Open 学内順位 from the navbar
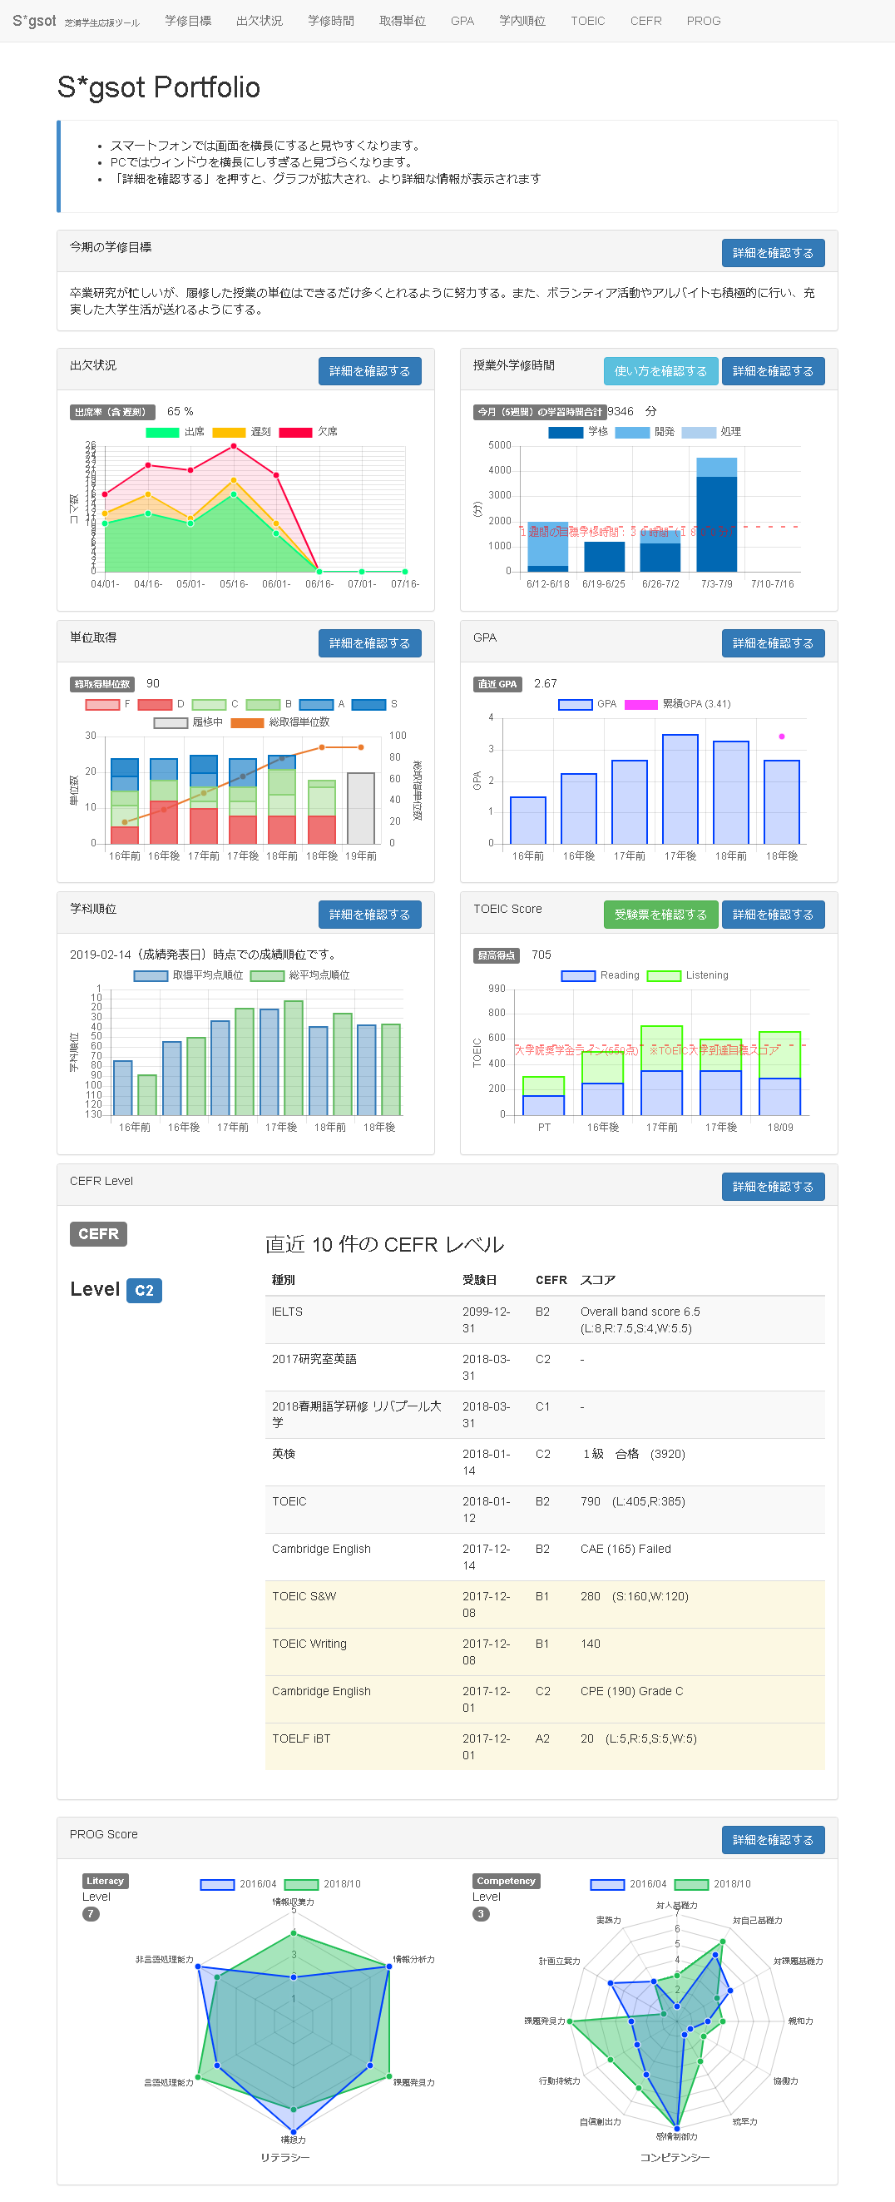Screen dimensions: 895x2202 click(x=521, y=21)
